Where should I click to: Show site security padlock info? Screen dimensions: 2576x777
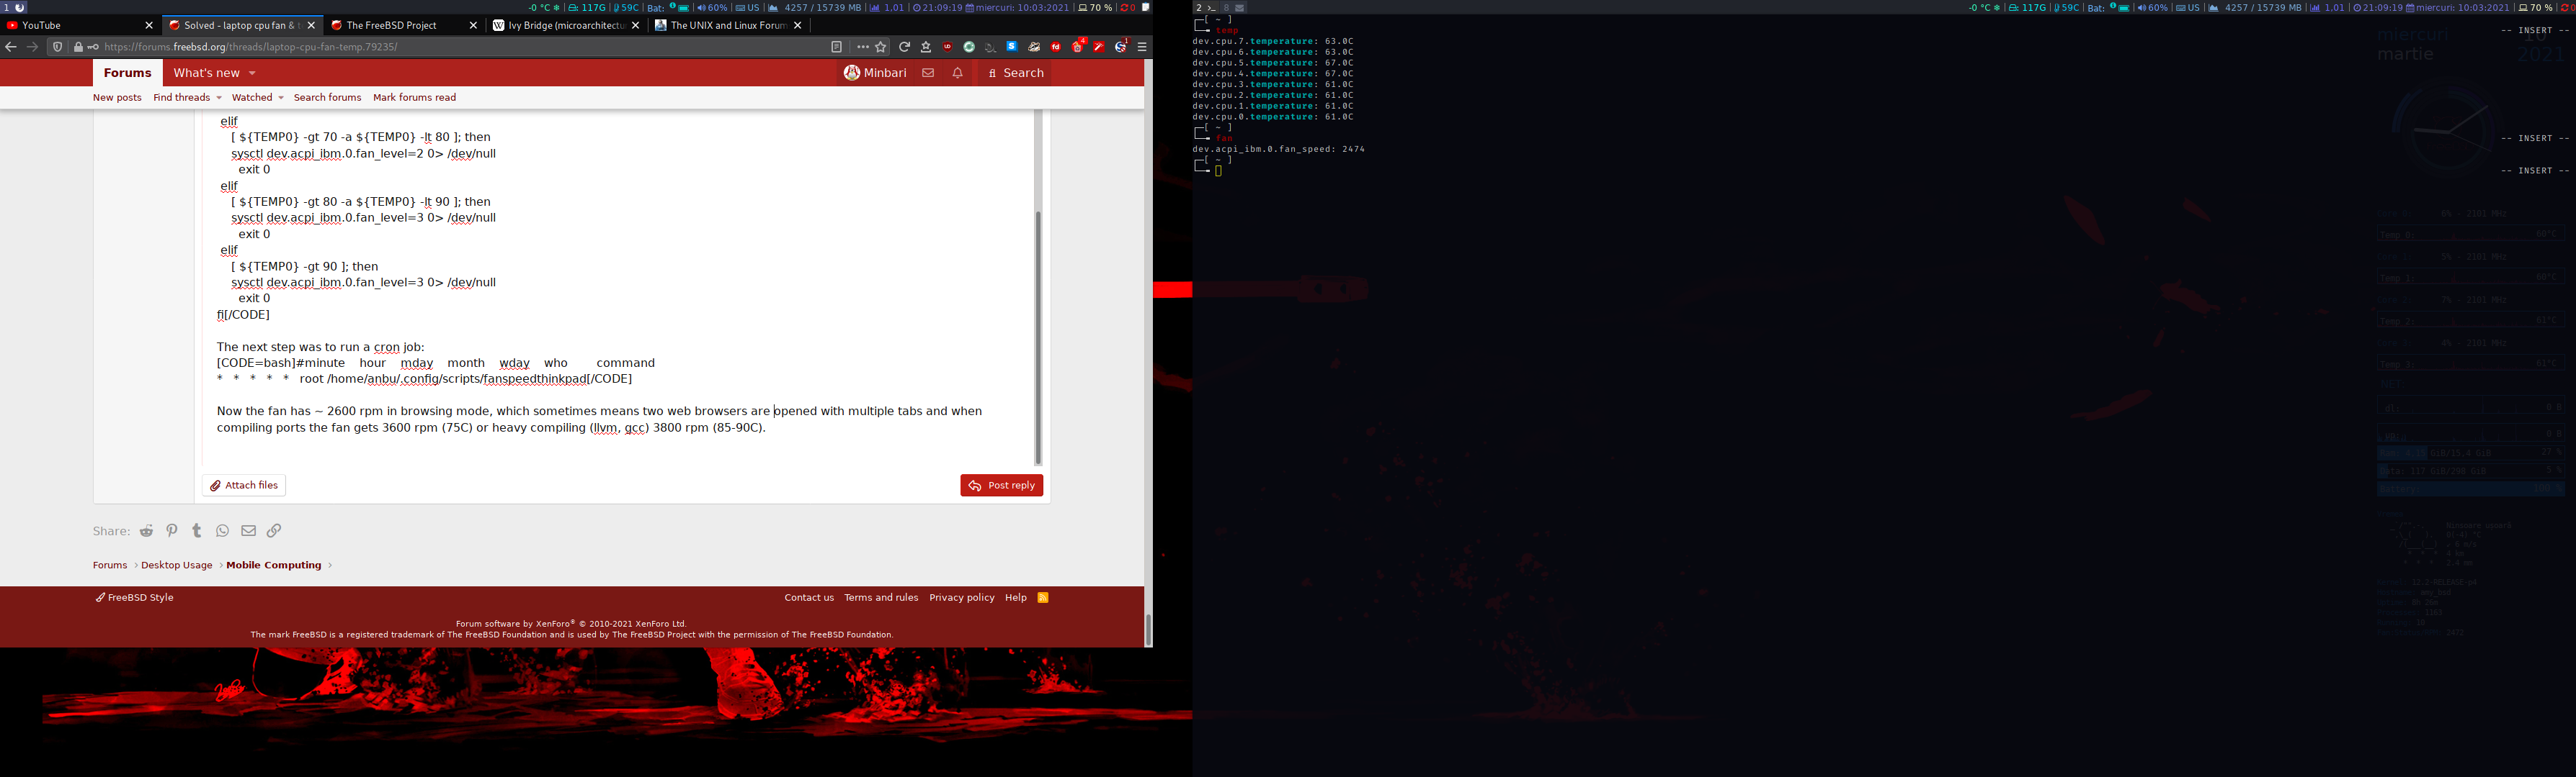[78, 47]
